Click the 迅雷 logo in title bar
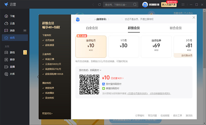 (10, 4)
